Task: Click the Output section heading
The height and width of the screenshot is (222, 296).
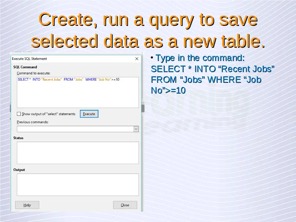Action: (x=19, y=170)
